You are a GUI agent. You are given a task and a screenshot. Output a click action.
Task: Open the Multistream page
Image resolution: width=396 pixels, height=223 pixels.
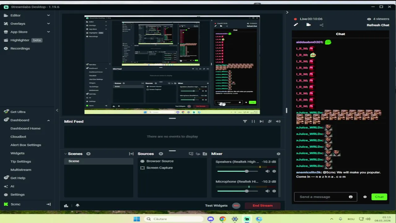[x=21, y=170]
